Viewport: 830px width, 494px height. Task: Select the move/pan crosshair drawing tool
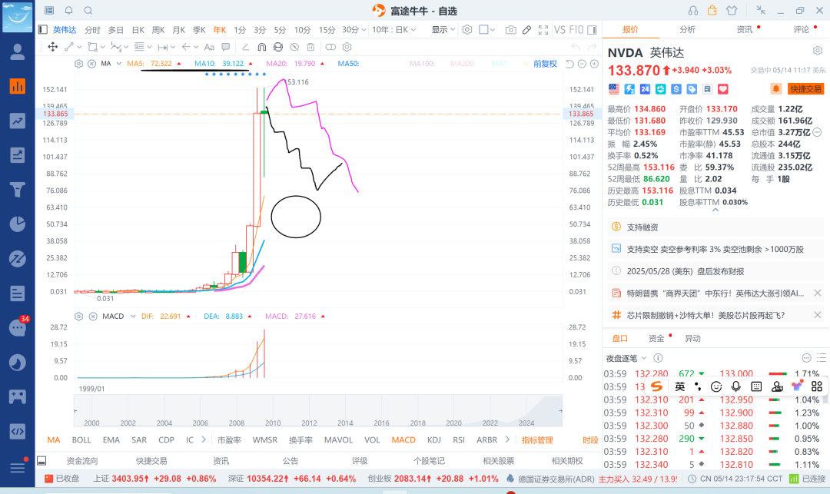point(53,47)
